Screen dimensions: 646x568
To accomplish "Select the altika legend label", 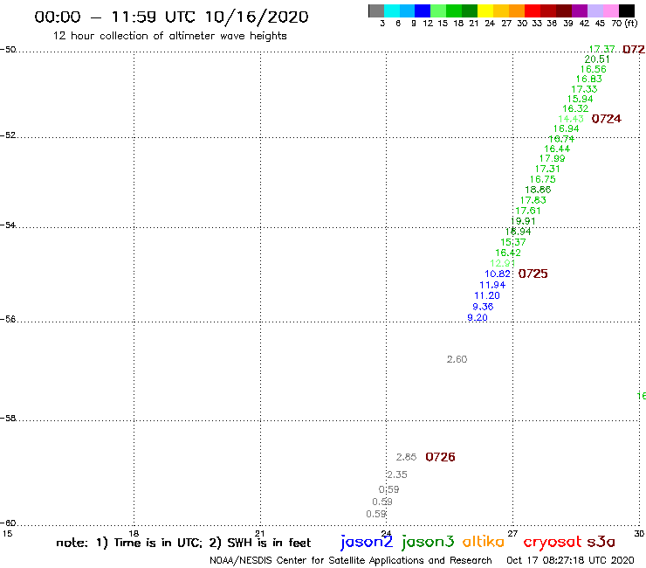I will [484, 541].
